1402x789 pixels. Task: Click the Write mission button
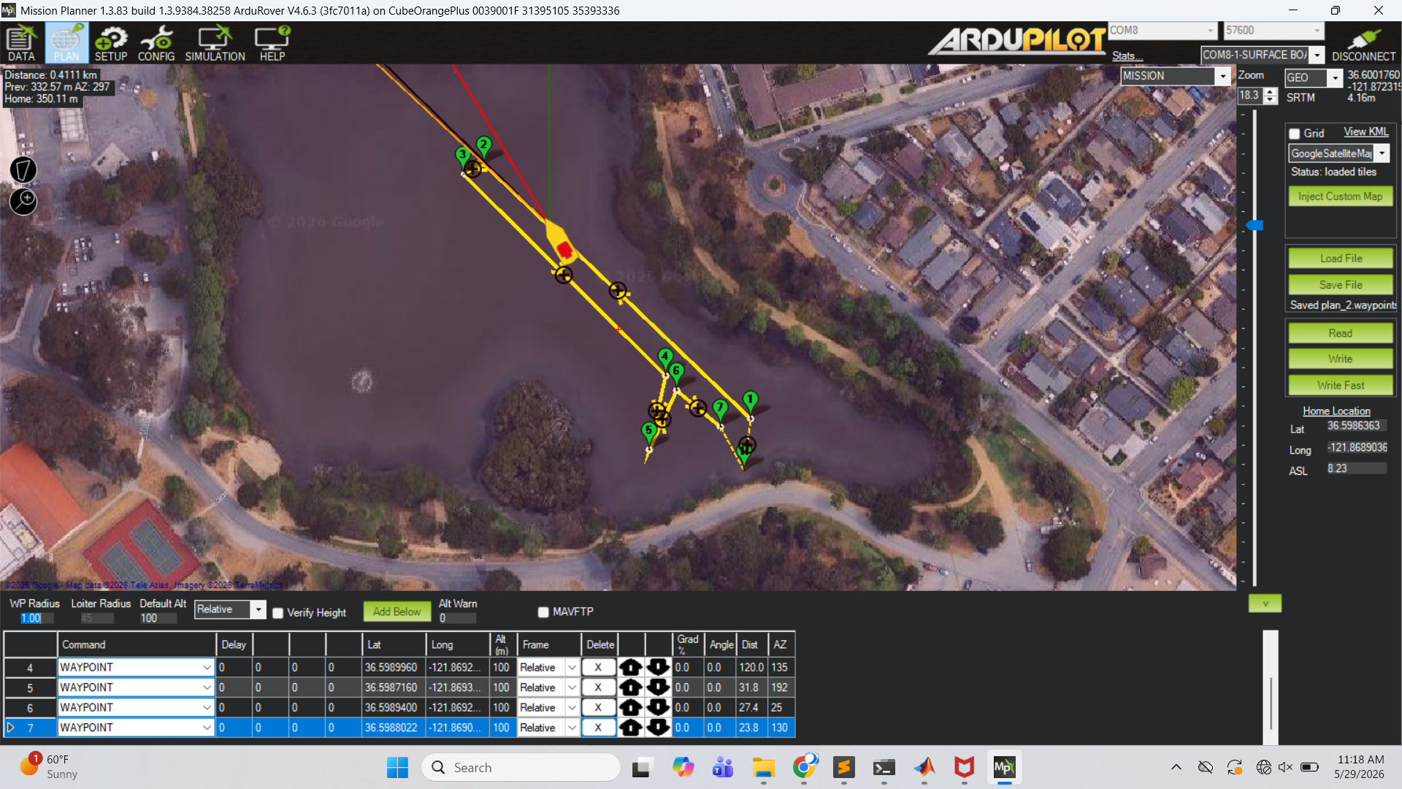(x=1340, y=359)
